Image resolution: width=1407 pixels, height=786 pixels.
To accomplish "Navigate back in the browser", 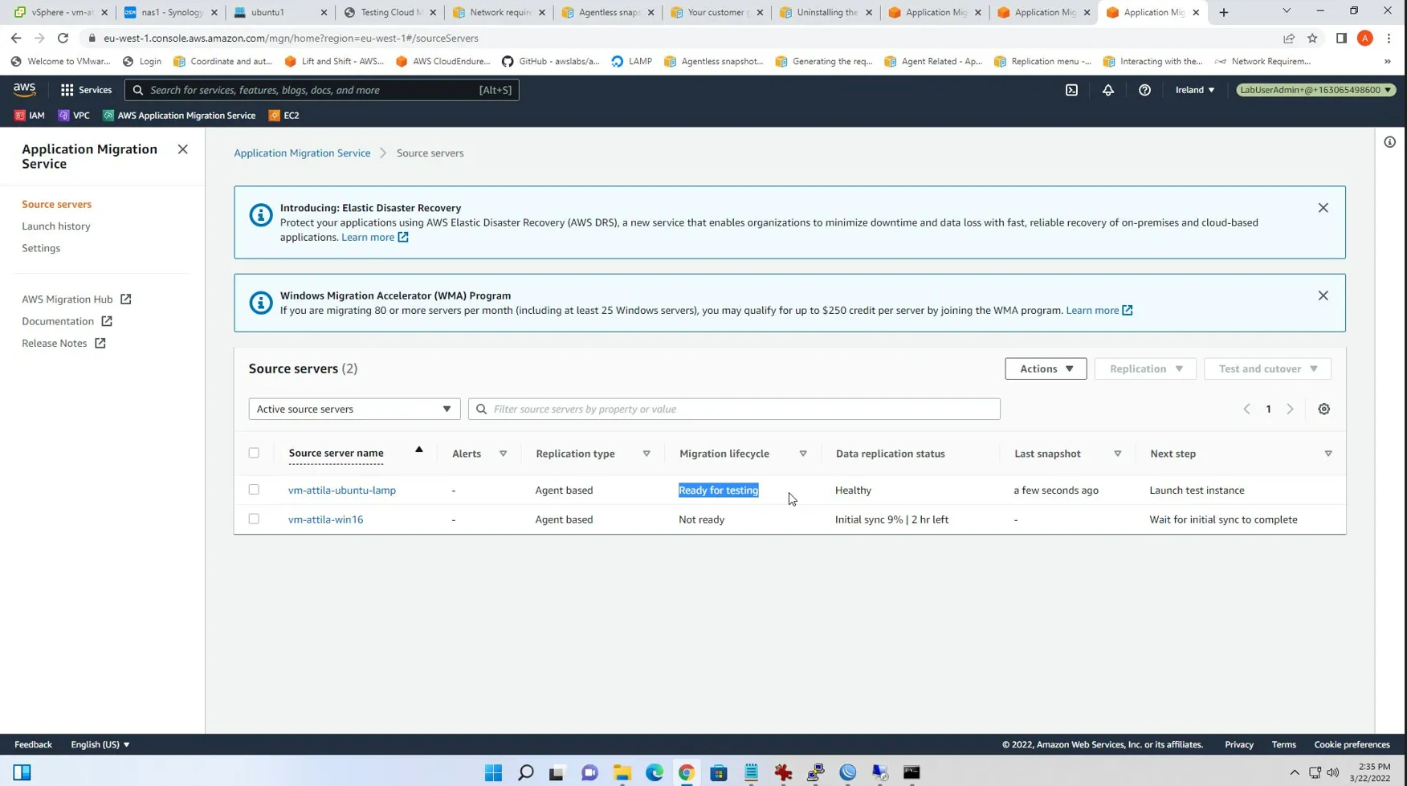I will click(x=16, y=38).
